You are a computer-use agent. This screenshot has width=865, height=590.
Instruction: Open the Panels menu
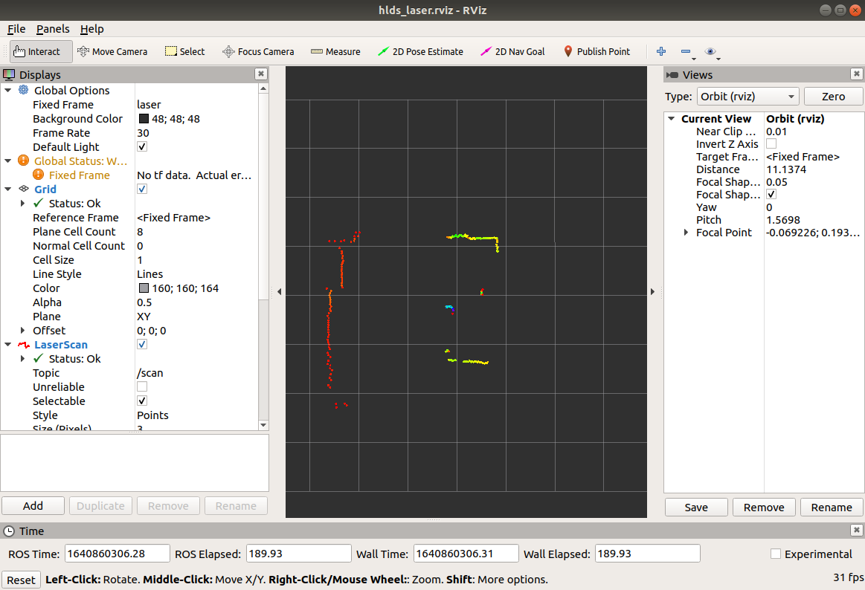[53, 29]
